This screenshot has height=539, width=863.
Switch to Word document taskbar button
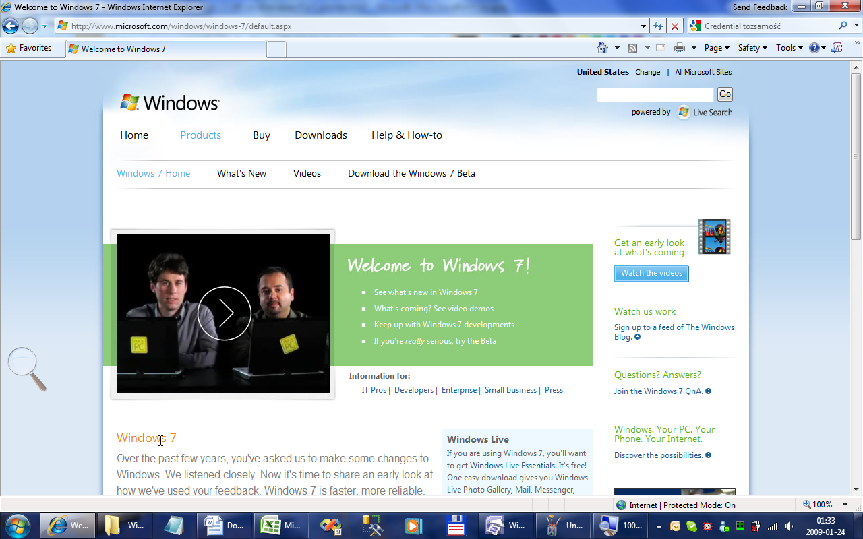(x=225, y=526)
